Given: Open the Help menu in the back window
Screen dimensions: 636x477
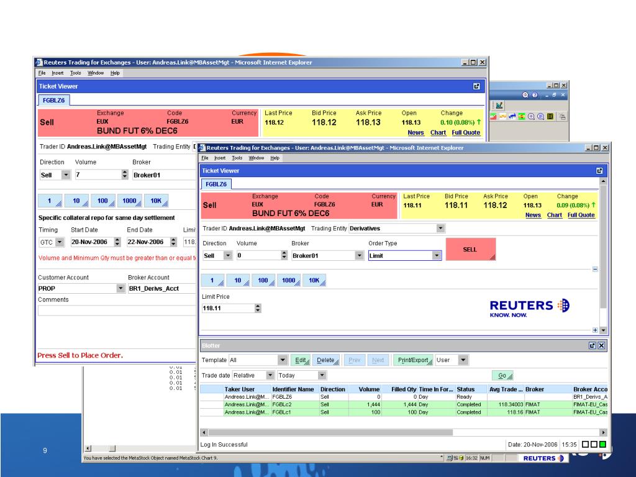Looking at the screenshot, I should [115, 73].
